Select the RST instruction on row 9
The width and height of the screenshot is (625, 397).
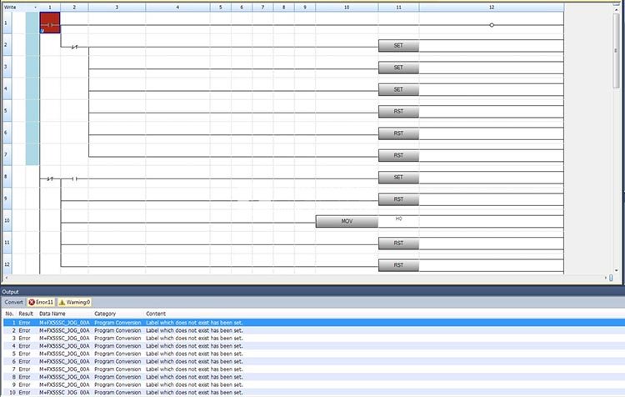pos(398,199)
